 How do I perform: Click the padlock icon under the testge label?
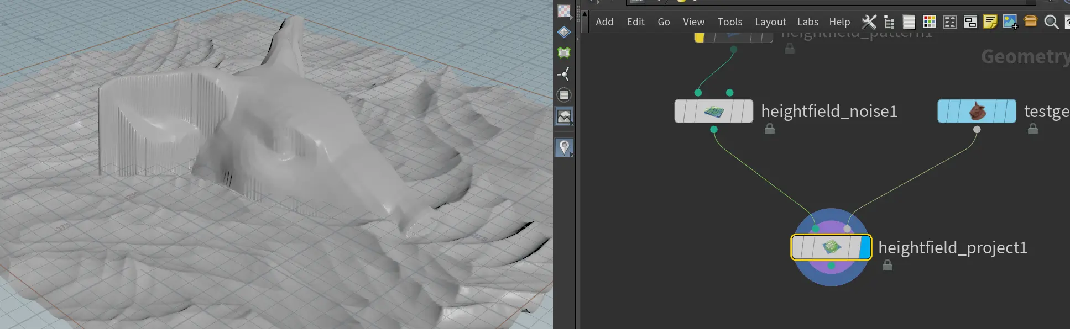point(1032,129)
